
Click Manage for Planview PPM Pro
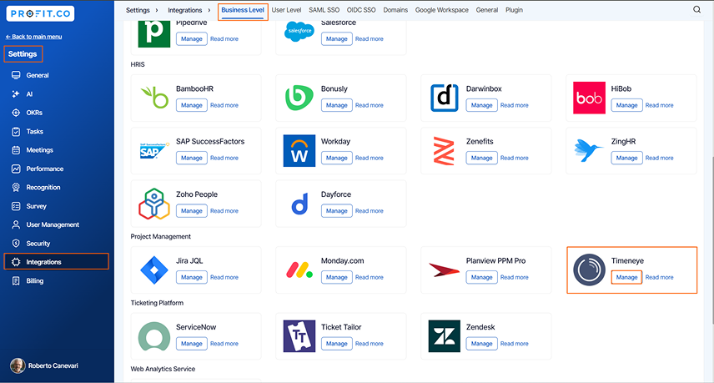click(x=482, y=277)
